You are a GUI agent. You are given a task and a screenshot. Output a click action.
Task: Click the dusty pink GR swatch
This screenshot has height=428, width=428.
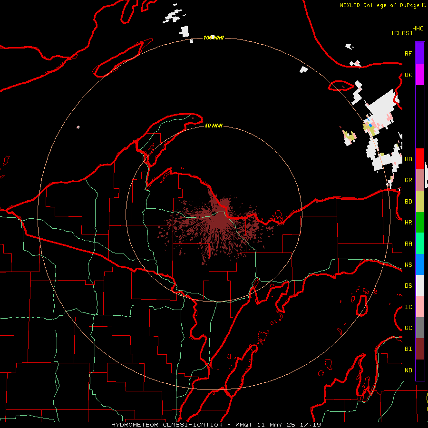(420, 180)
